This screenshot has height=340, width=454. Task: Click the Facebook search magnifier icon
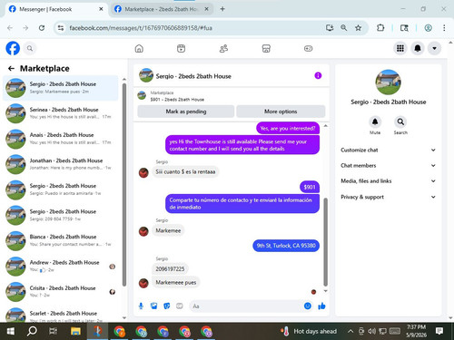[30, 48]
